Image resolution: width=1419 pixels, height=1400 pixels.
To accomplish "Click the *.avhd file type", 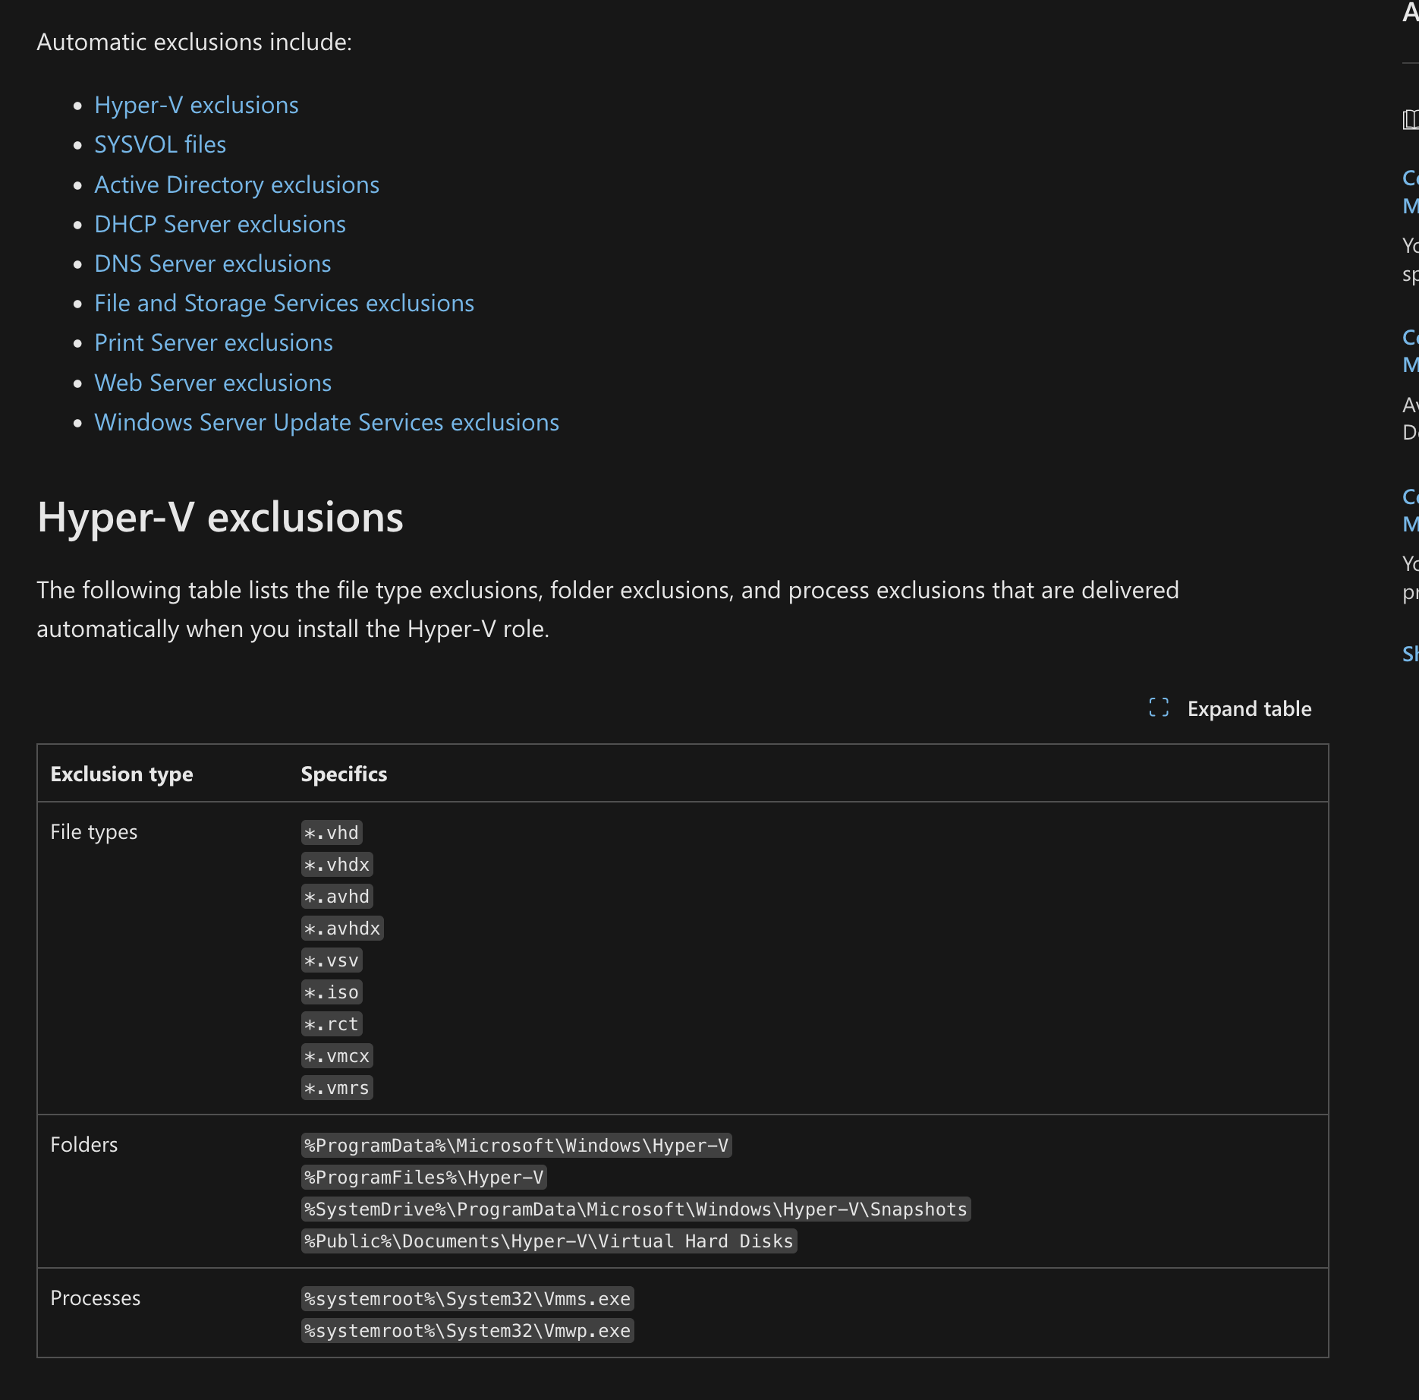I will point(337,897).
